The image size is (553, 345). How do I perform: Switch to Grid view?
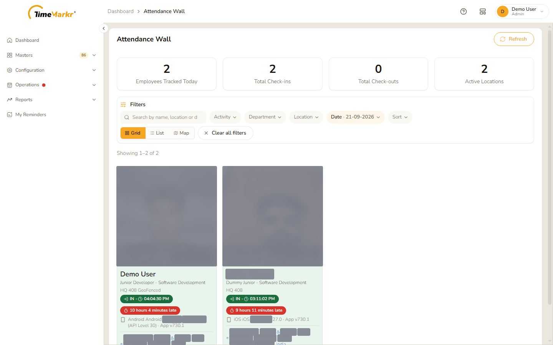pos(133,133)
